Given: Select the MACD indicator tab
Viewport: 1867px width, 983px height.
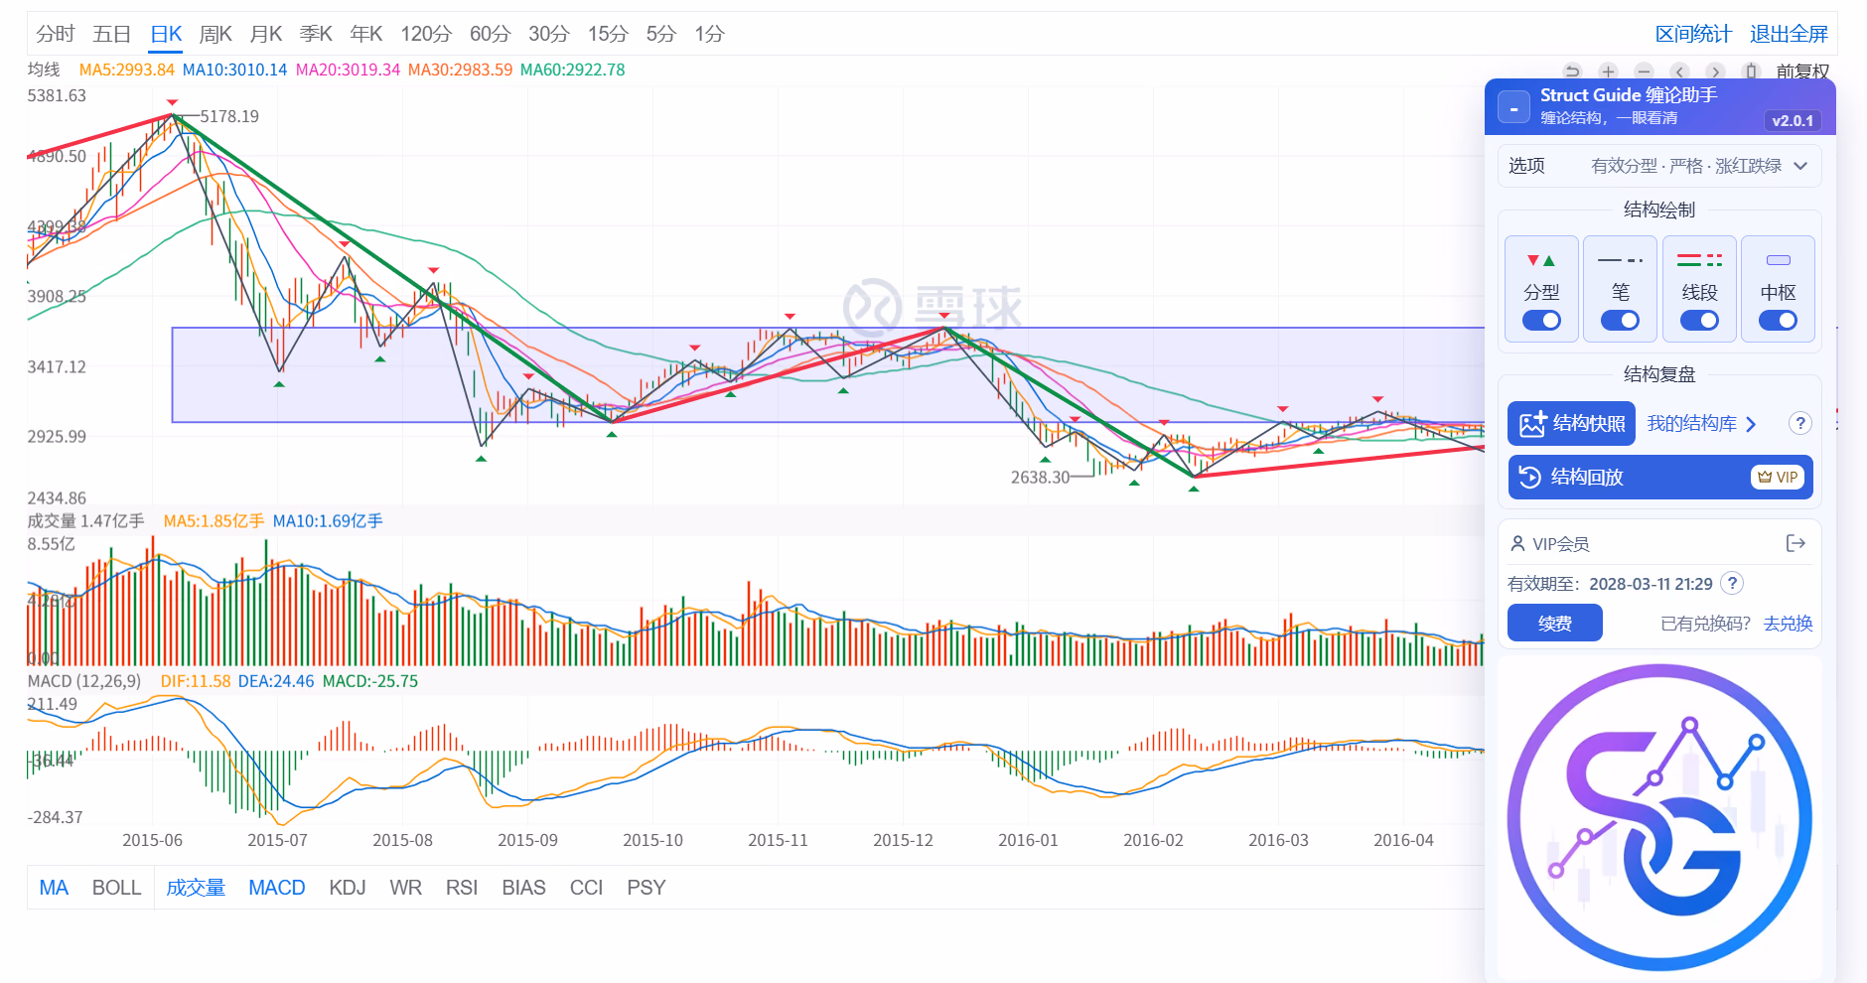Looking at the screenshot, I should pos(277,888).
